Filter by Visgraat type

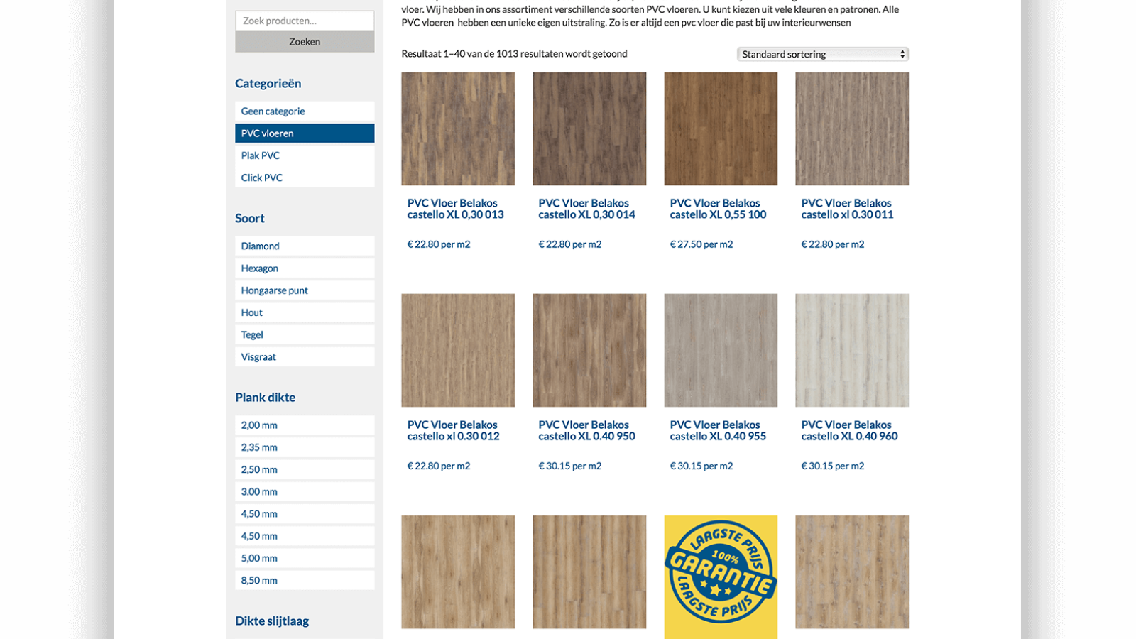pyautogui.click(x=305, y=356)
